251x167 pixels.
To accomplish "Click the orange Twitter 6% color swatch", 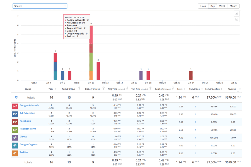I will [15, 153].
